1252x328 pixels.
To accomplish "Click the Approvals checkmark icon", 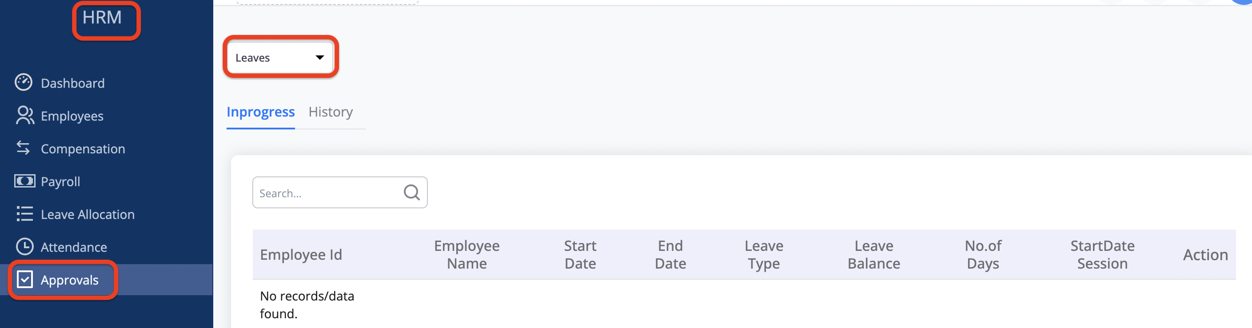I will click(x=25, y=280).
